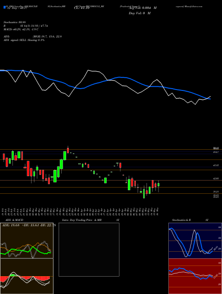Click the Day Vol: 0 M label
The width and height of the screenshot is (222, 294).
point(139,13)
